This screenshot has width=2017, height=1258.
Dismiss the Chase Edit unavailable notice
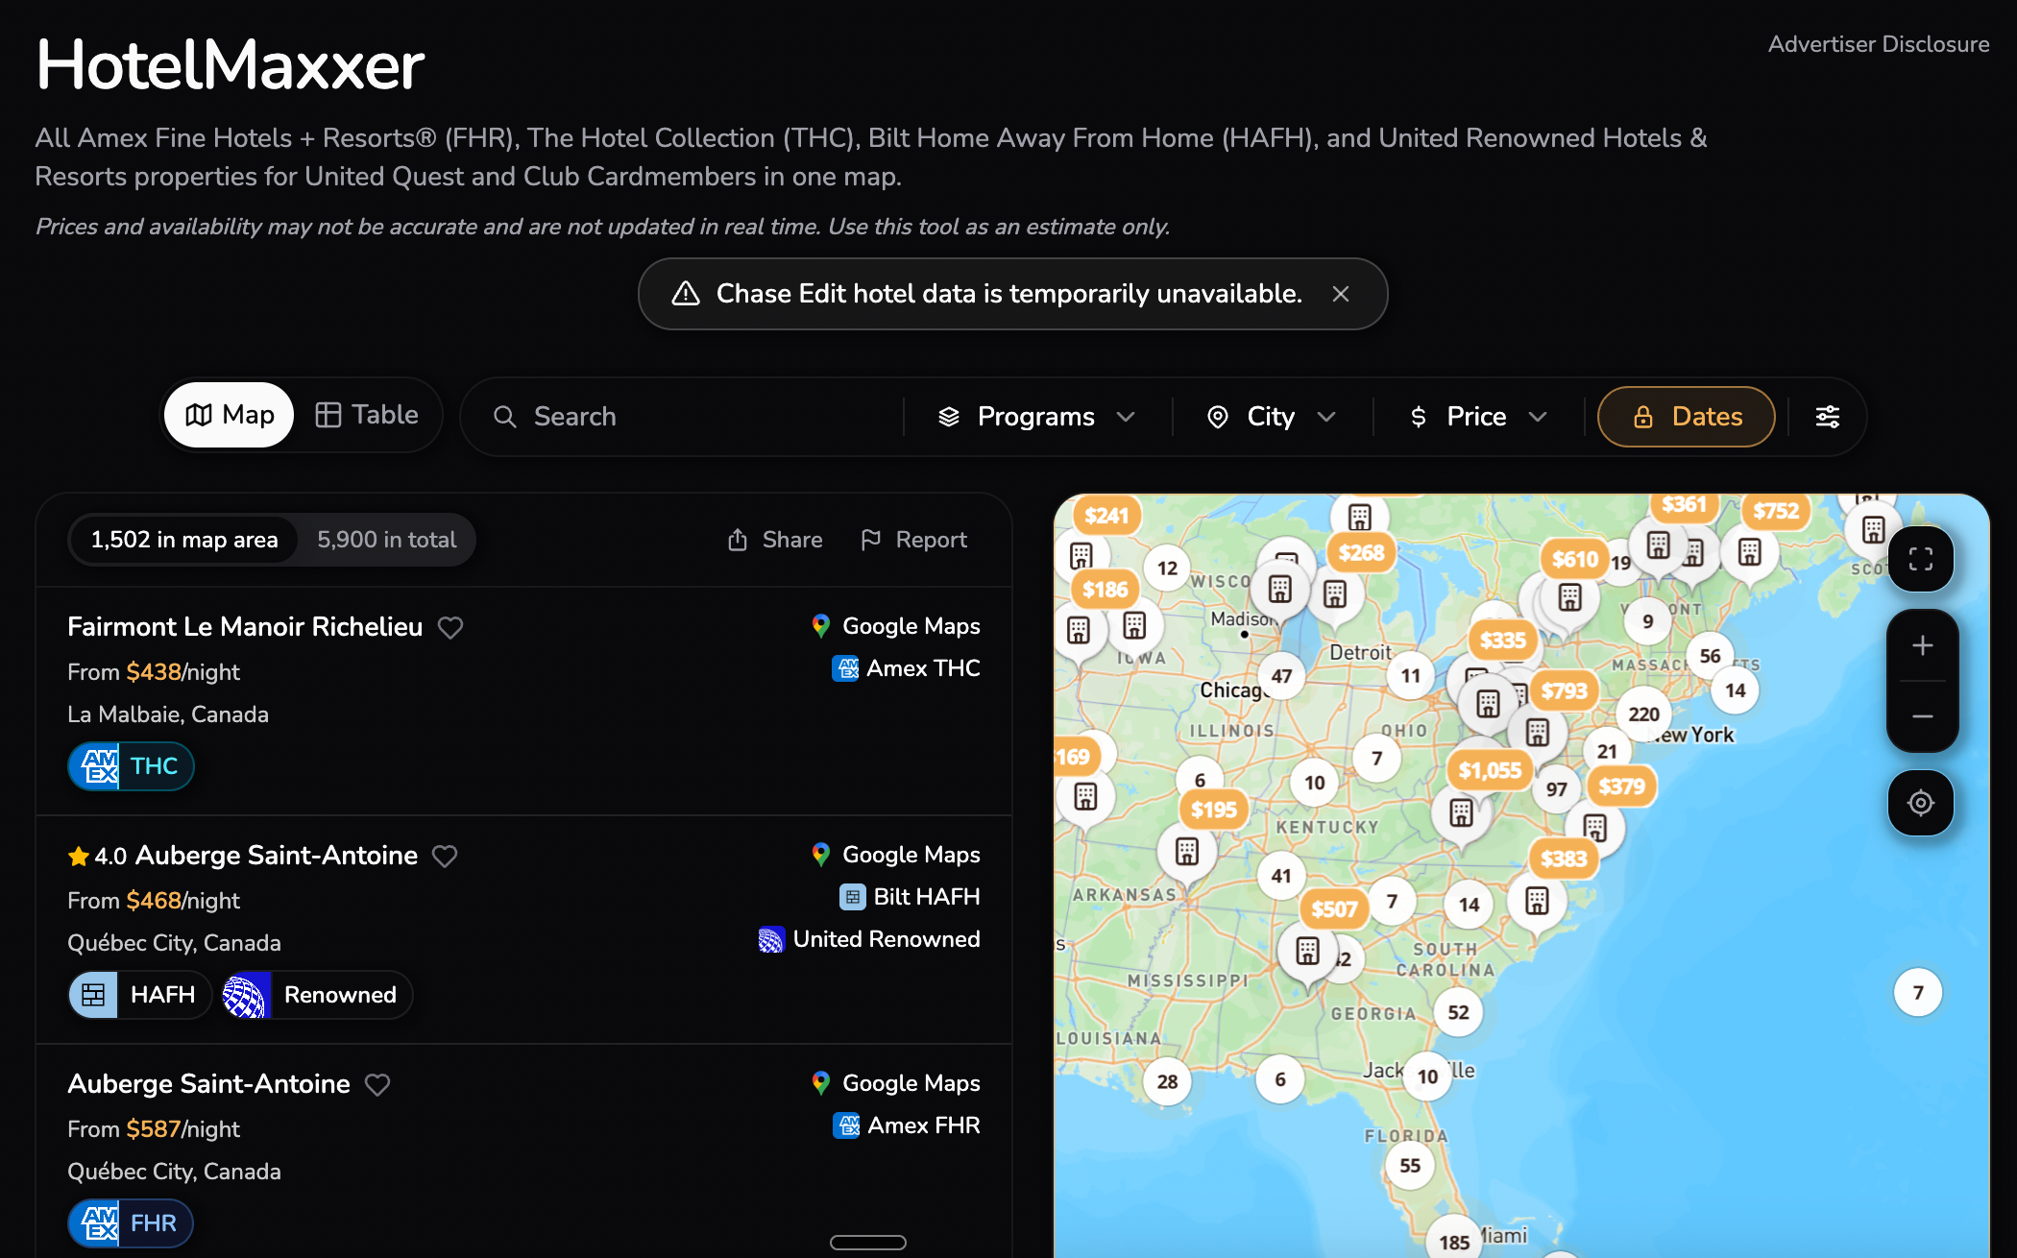tap(1341, 294)
